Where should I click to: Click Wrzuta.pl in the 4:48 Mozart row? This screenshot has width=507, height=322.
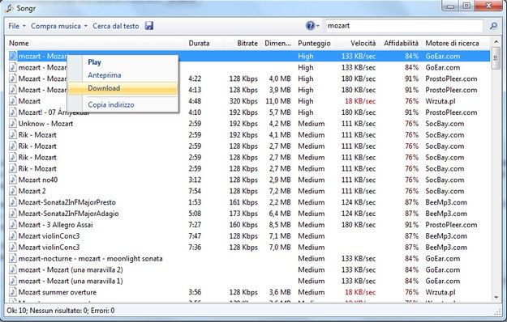pyautogui.click(x=440, y=101)
